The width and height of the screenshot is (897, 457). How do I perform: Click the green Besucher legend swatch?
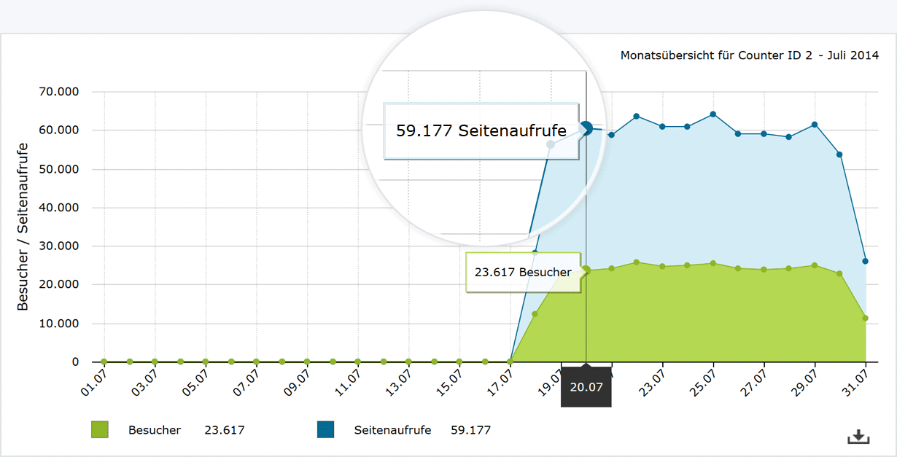(100, 430)
